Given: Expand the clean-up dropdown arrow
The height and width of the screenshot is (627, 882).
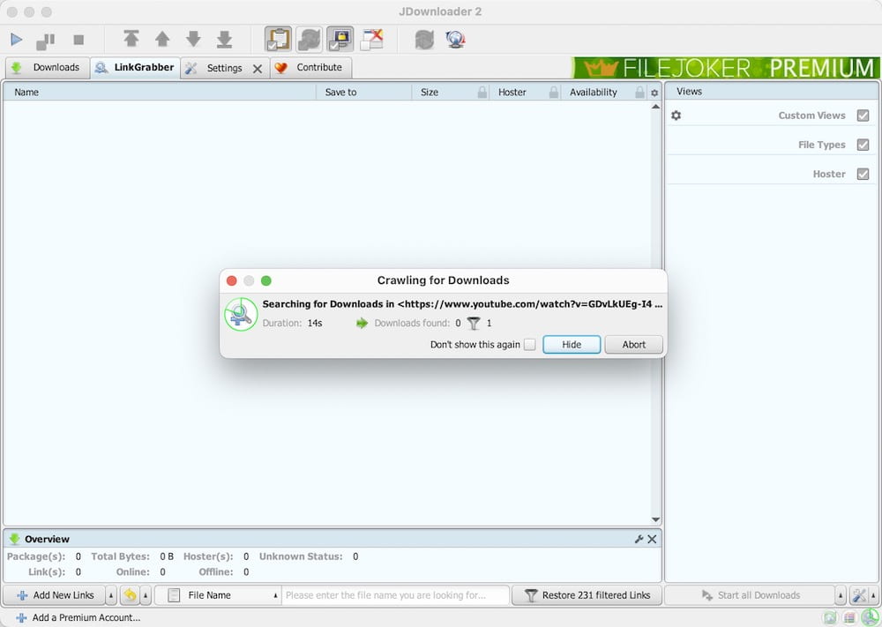Looking at the screenshot, I should (146, 595).
